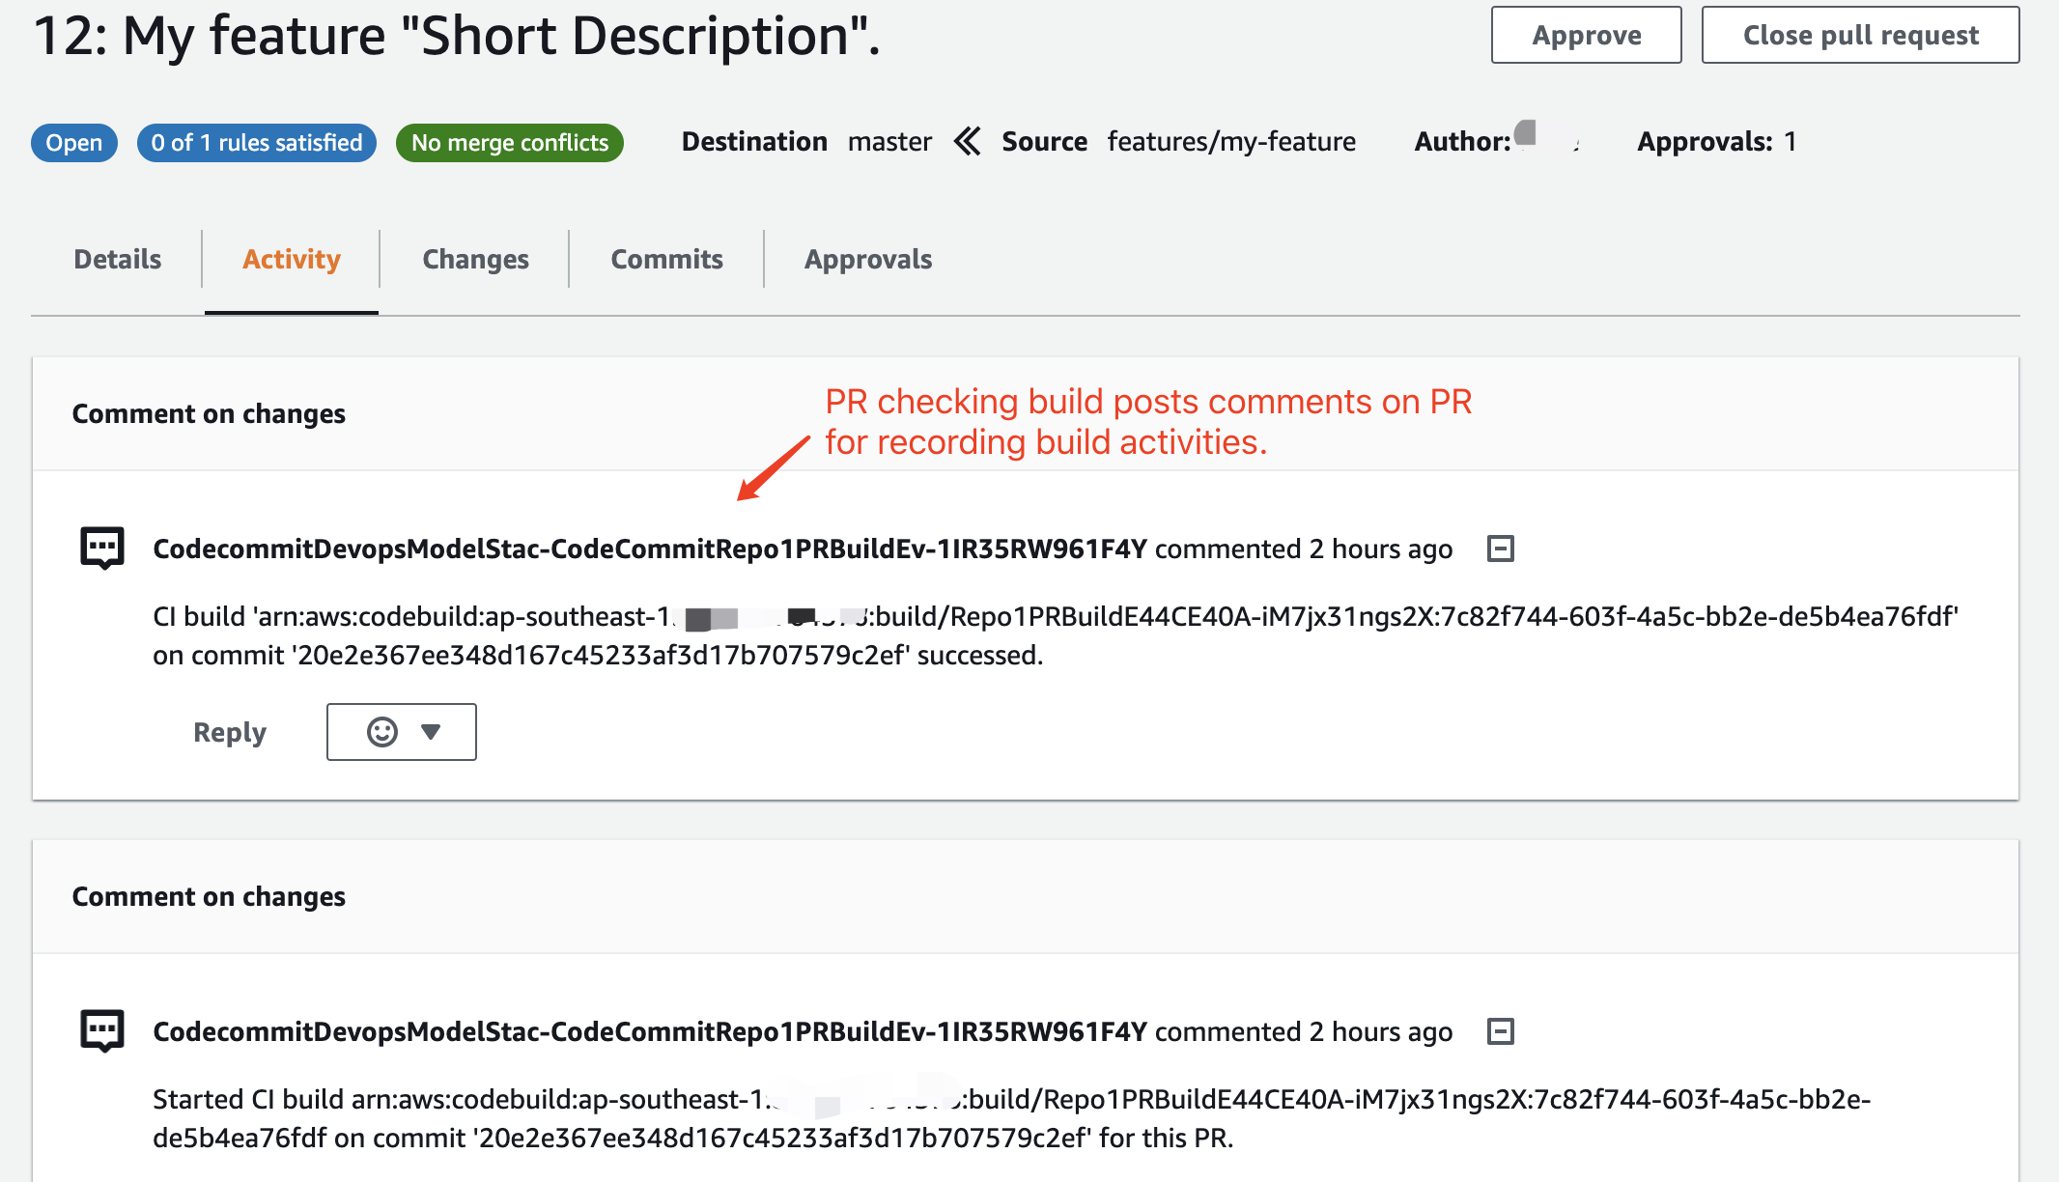
Task: Click the author avatar icon
Action: (x=1526, y=132)
